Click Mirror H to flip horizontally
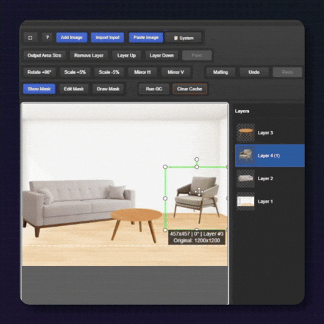This screenshot has height=324, width=324. pyautogui.click(x=142, y=72)
